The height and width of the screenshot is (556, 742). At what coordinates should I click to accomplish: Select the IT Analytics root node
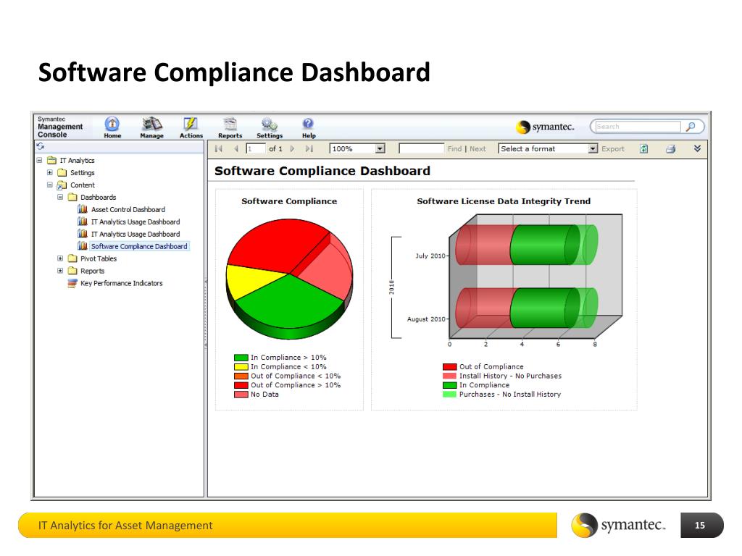click(x=77, y=160)
